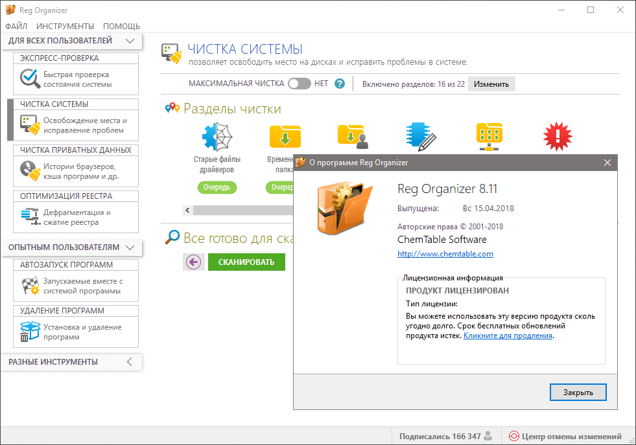Click the red undo center lifebuoy icon
636x445 pixels.
click(x=513, y=436)
